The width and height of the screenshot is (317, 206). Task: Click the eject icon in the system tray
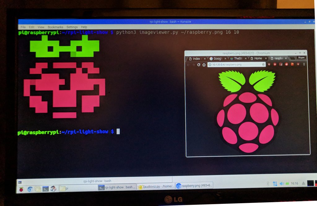[303, 183]
